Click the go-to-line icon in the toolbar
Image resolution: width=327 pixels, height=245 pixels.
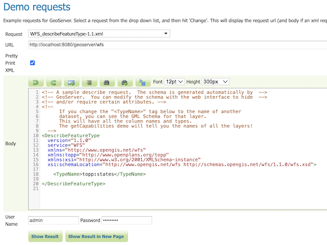[x=71, y=82]
